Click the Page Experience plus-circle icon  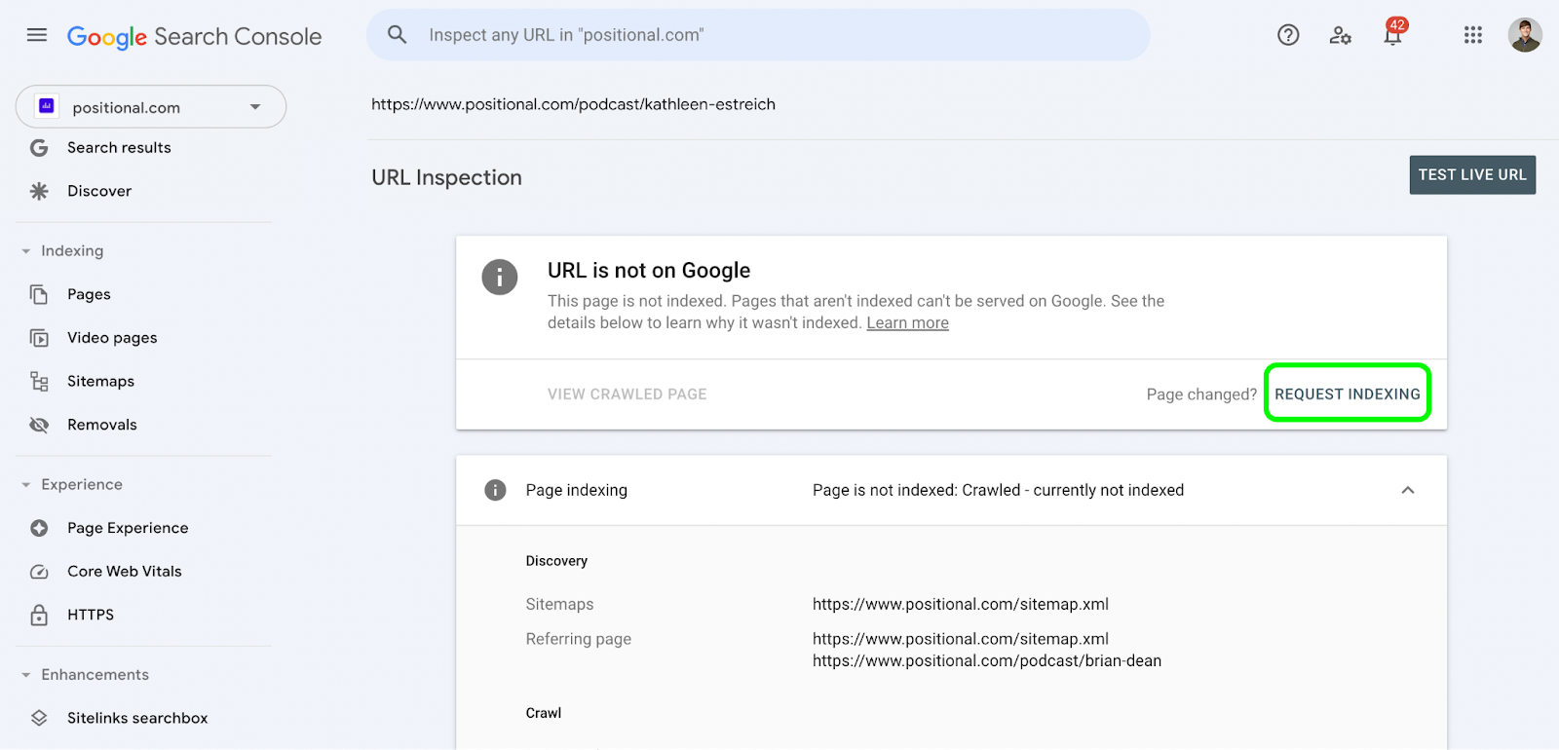pyautogui.click(x=39, y=528)
